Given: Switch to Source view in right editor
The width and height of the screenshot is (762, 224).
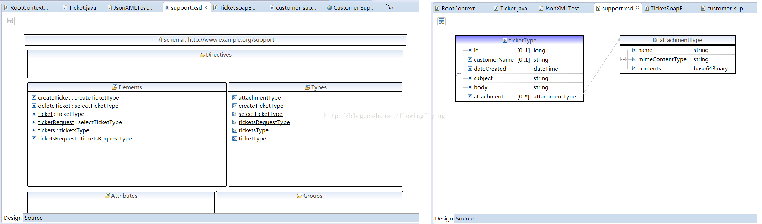Looking at the screenshot, I should (x=465, y=219).
